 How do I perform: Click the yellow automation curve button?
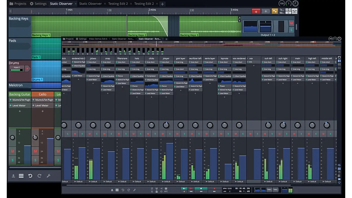pyautogui.click(x=275, y=11)
